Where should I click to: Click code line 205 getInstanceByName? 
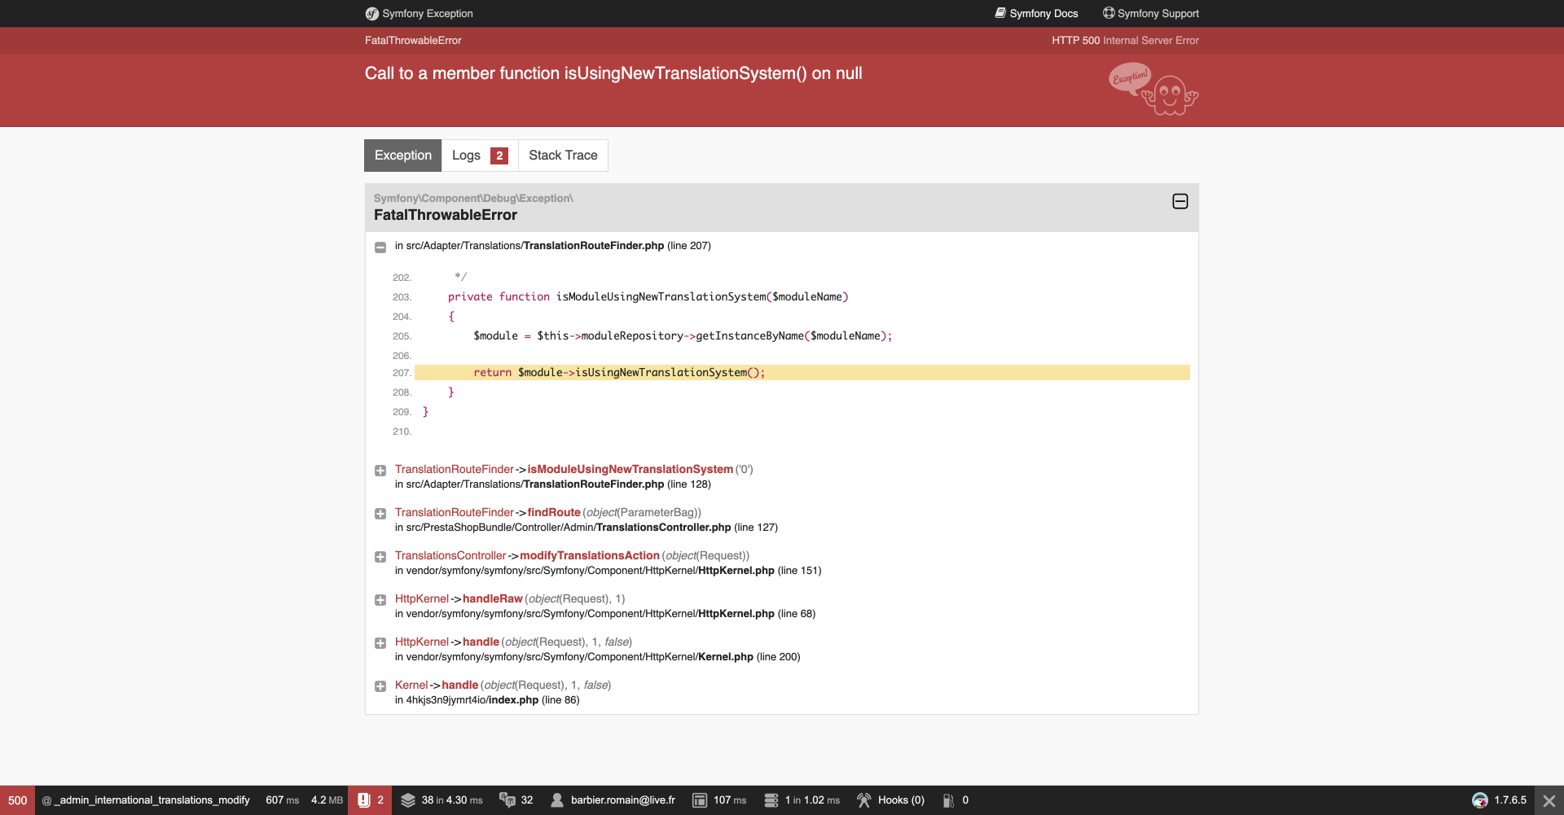(683, 336)
